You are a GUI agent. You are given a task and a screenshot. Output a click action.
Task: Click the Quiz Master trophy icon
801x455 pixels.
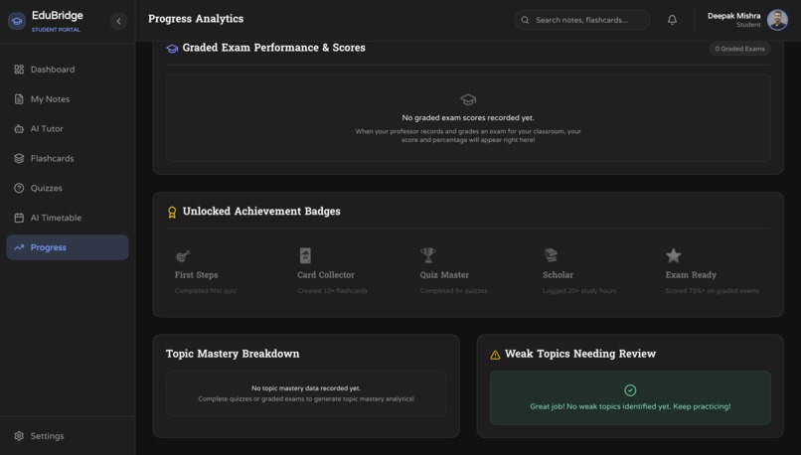point(428,255)
